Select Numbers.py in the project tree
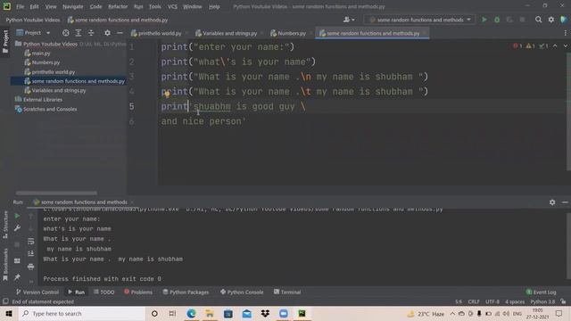The width and height of the screenshot is (571, 321). [46, 62]
